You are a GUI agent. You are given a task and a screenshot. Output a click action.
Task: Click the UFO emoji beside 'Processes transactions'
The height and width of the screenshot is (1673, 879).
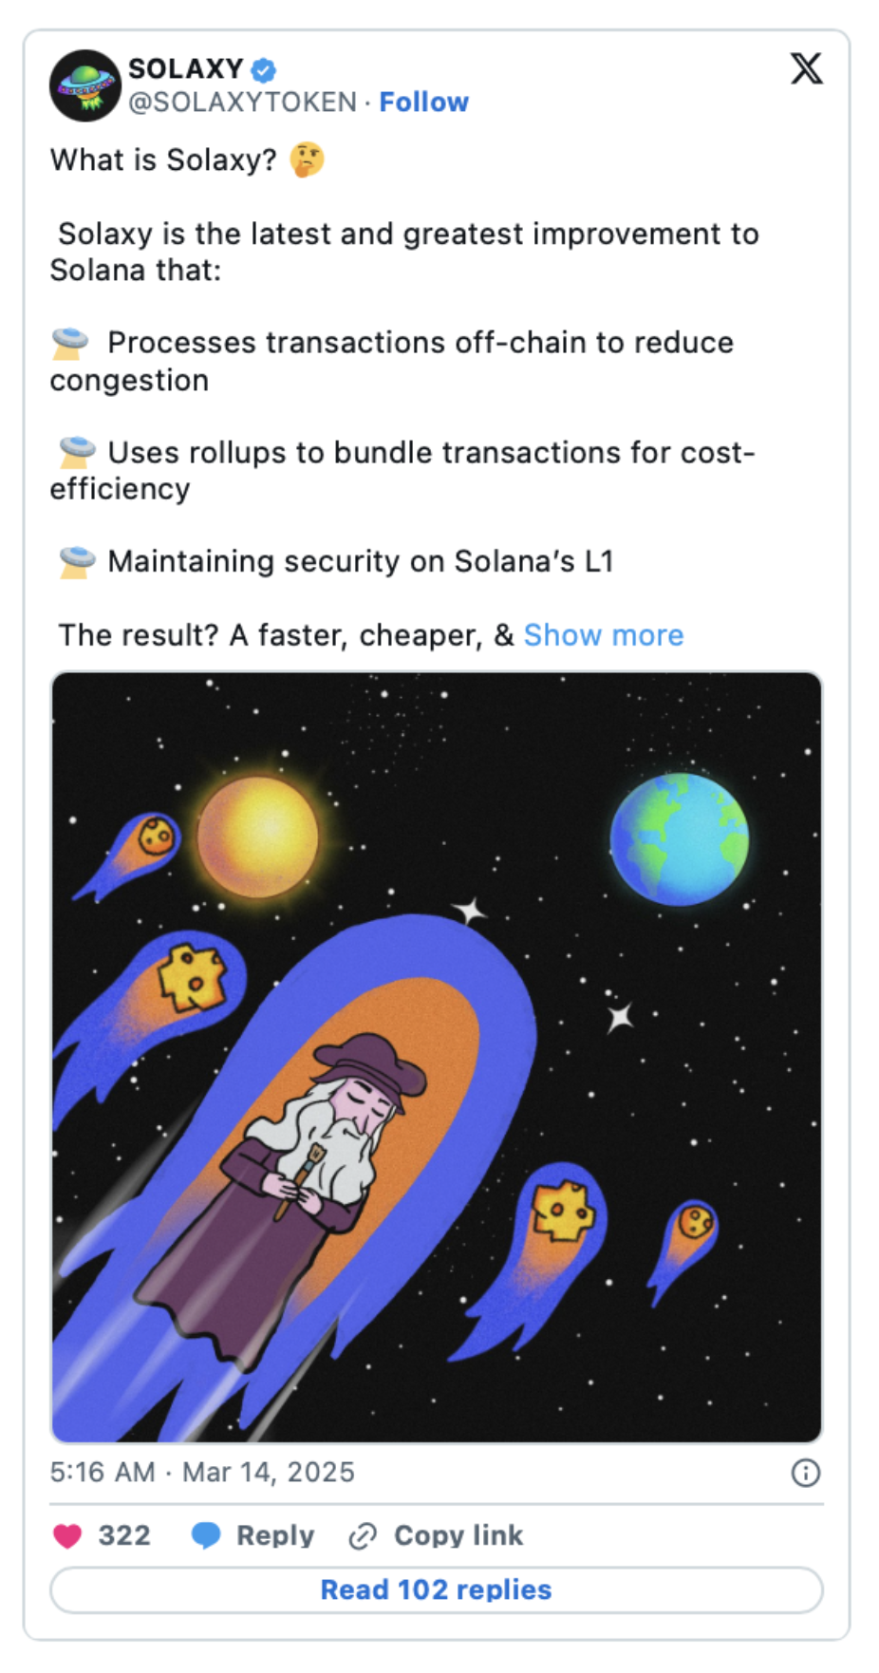71,344
